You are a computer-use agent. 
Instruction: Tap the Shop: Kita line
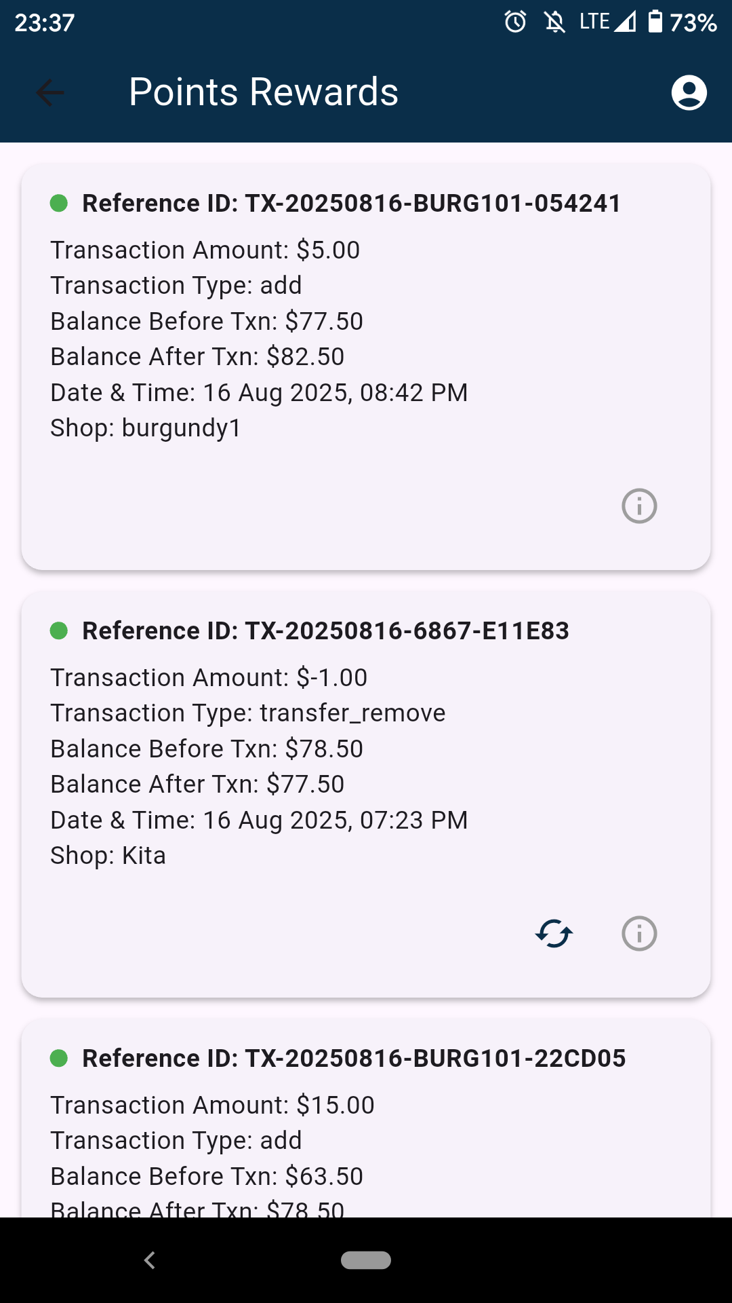[x=108, y=856]
